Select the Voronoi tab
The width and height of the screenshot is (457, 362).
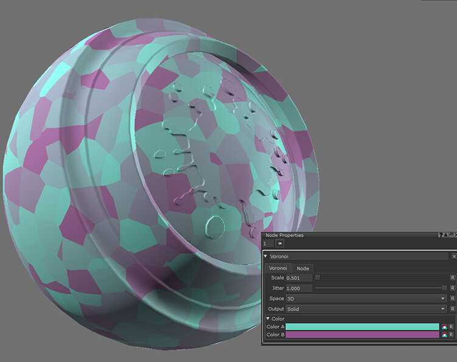point(277,268)
